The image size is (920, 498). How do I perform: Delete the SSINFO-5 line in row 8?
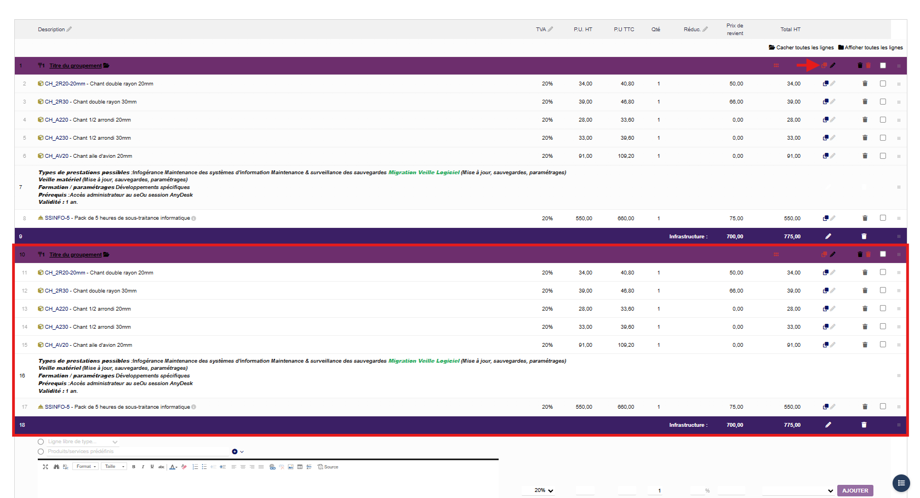pyautogui.click(x=865, y=218)
